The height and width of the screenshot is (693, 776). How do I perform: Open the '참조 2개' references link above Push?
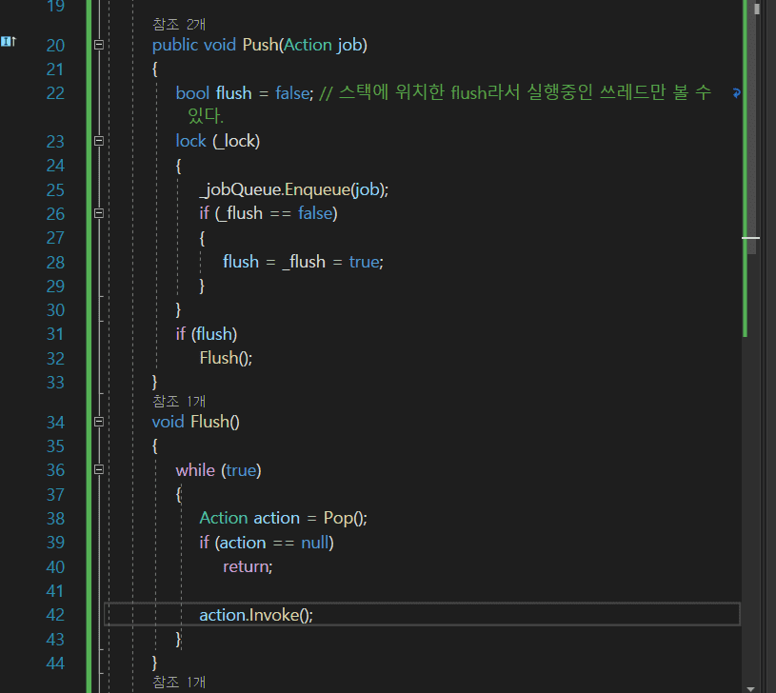click(x=179, y=24)
